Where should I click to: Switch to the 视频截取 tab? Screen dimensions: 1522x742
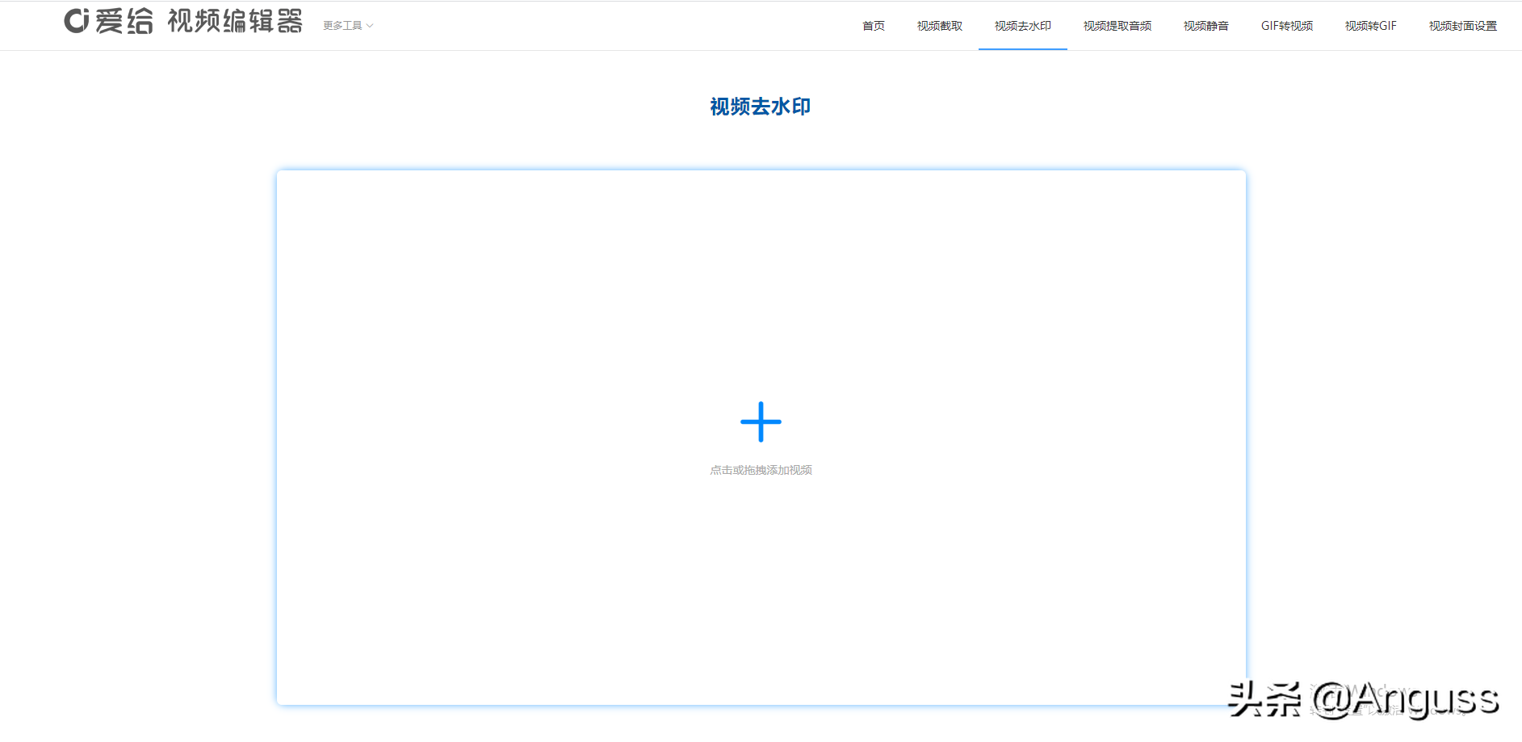[939, 26]
